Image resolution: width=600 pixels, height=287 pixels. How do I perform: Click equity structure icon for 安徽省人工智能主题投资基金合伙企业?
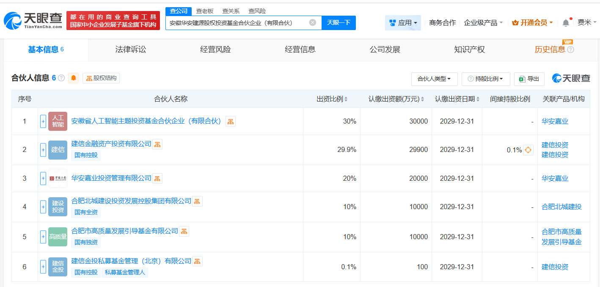(231, 121)
